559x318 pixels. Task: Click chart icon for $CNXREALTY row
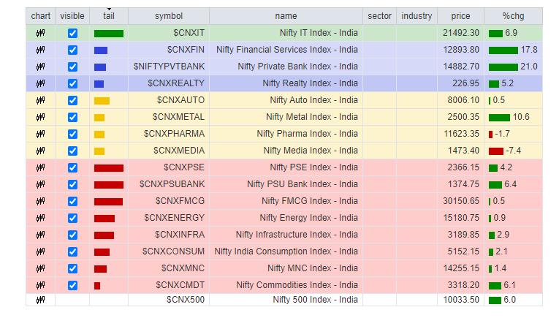[40, 83]
